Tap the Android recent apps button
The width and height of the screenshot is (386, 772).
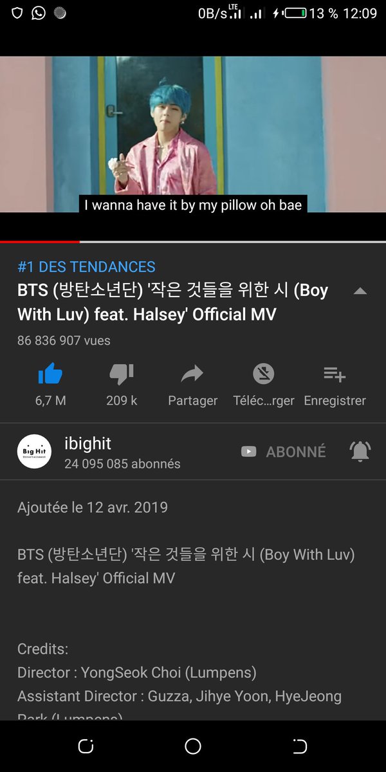[x=86, y=746]
